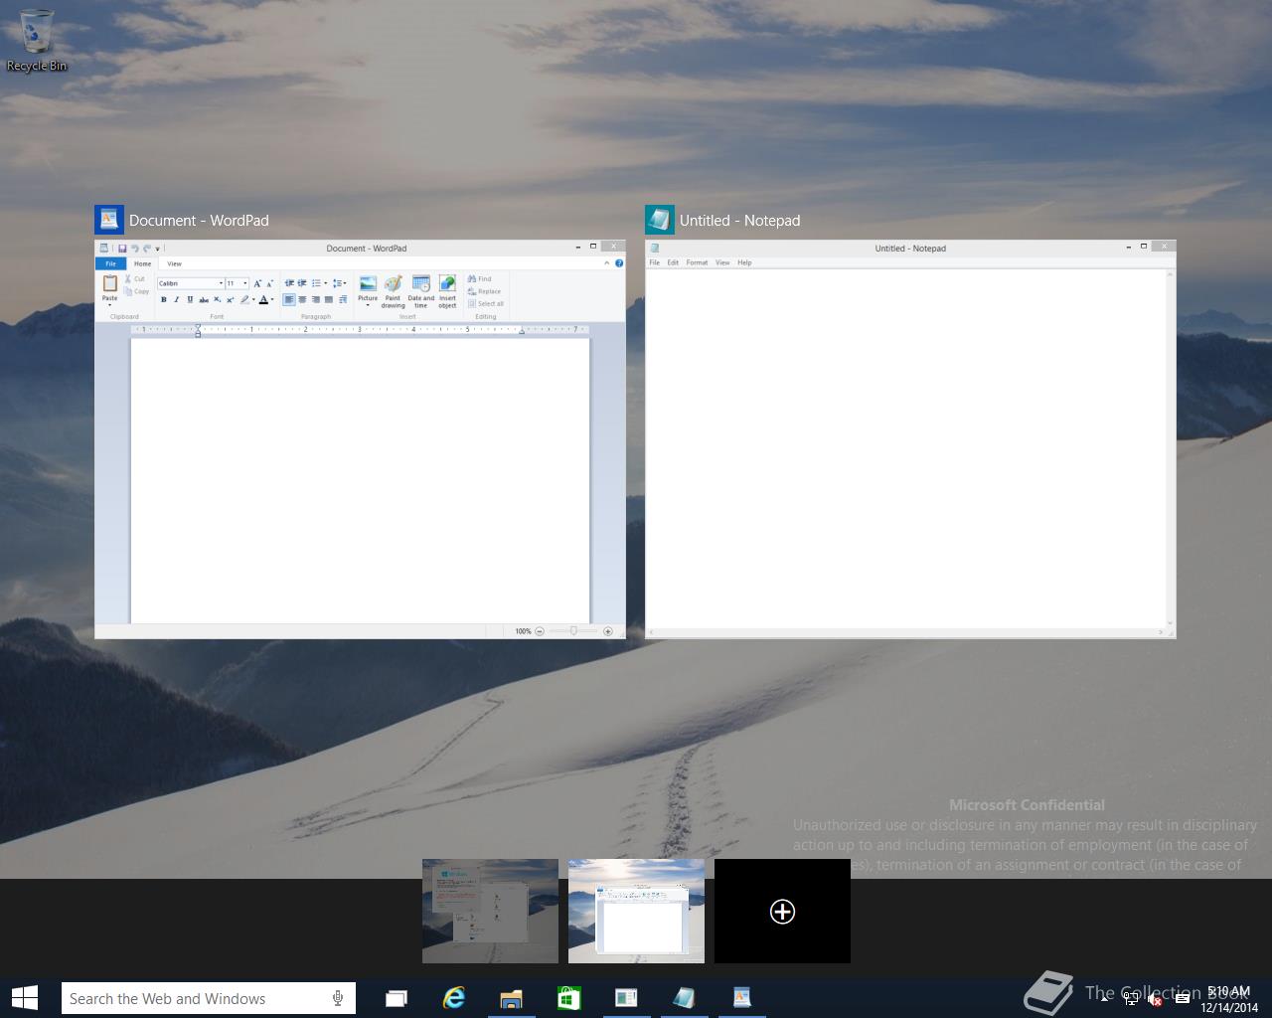1272x1018 pixels.
Task: Click the Redo icon in WordPad title bar
Action: click(146, 249)
